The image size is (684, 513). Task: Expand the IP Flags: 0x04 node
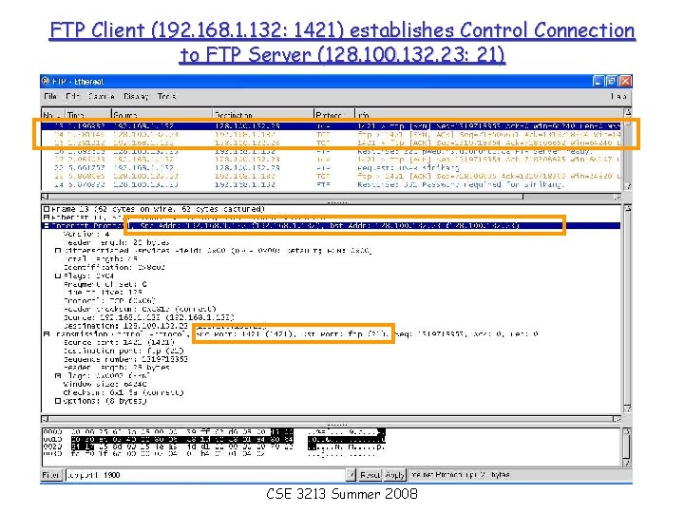pyautogui.click(x=58, y=275)
